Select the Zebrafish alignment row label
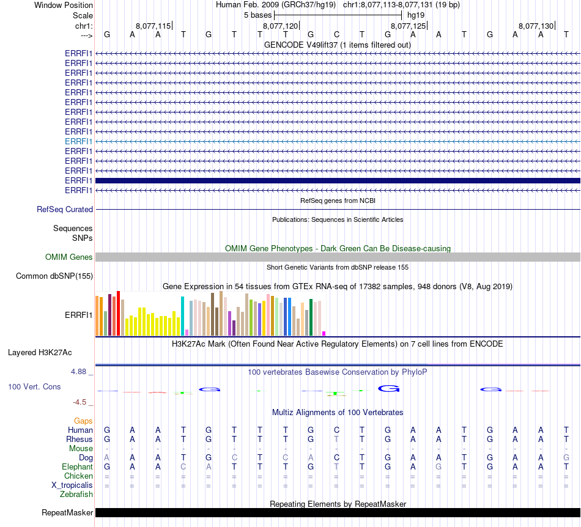 (76, 495)
